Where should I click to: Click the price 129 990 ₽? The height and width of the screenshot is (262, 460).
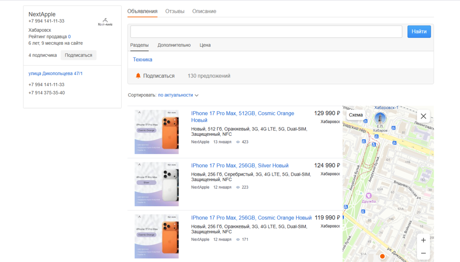[327, 113]
